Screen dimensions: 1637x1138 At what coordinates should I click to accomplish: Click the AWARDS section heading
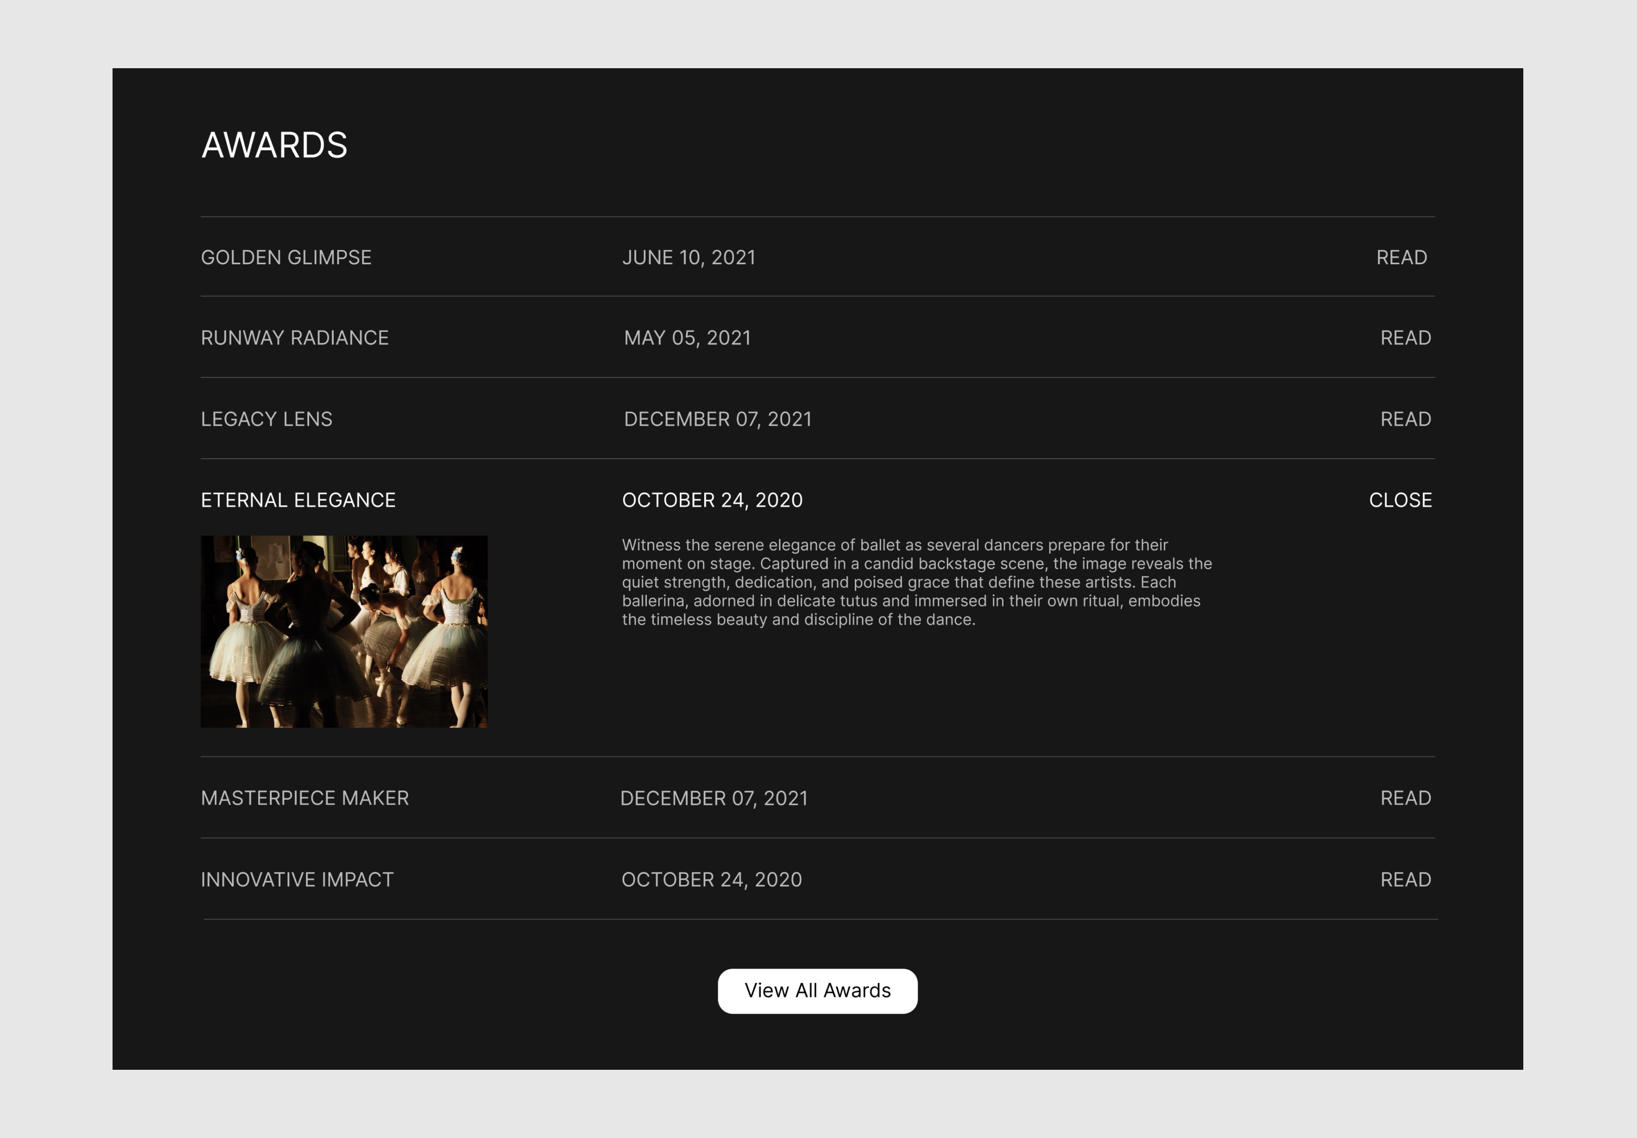pos(275,146)
